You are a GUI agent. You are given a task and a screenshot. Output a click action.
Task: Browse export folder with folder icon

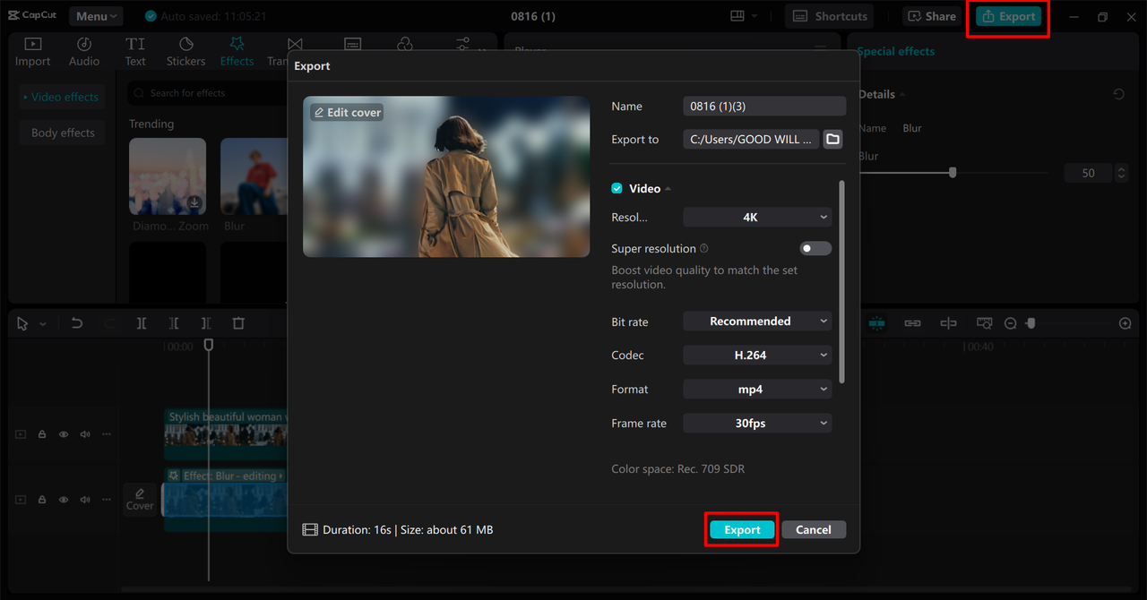coord(833,139)
